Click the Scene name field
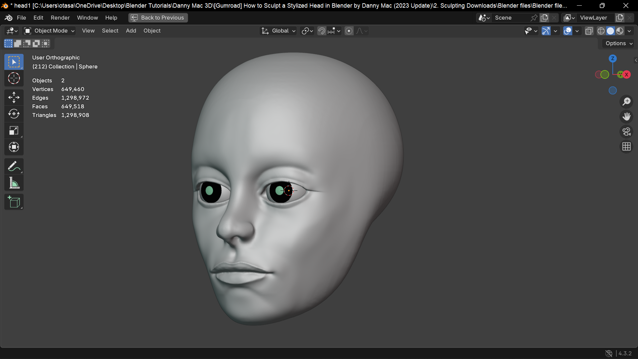The image size is (638, 359). 511,18
